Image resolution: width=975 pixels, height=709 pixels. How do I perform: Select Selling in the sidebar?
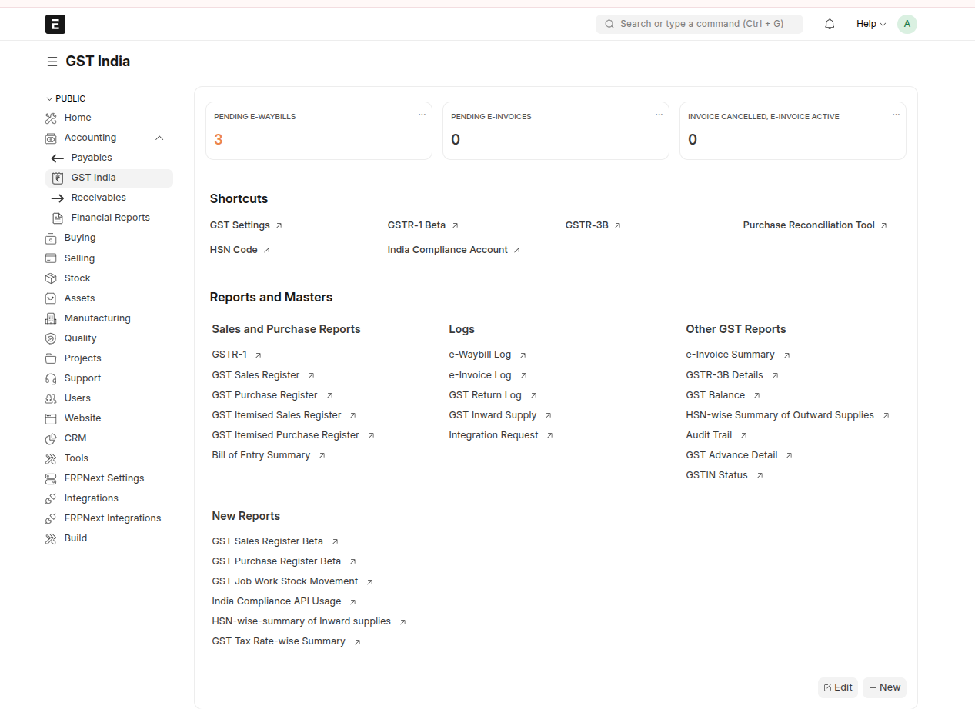tap(79, 258)
